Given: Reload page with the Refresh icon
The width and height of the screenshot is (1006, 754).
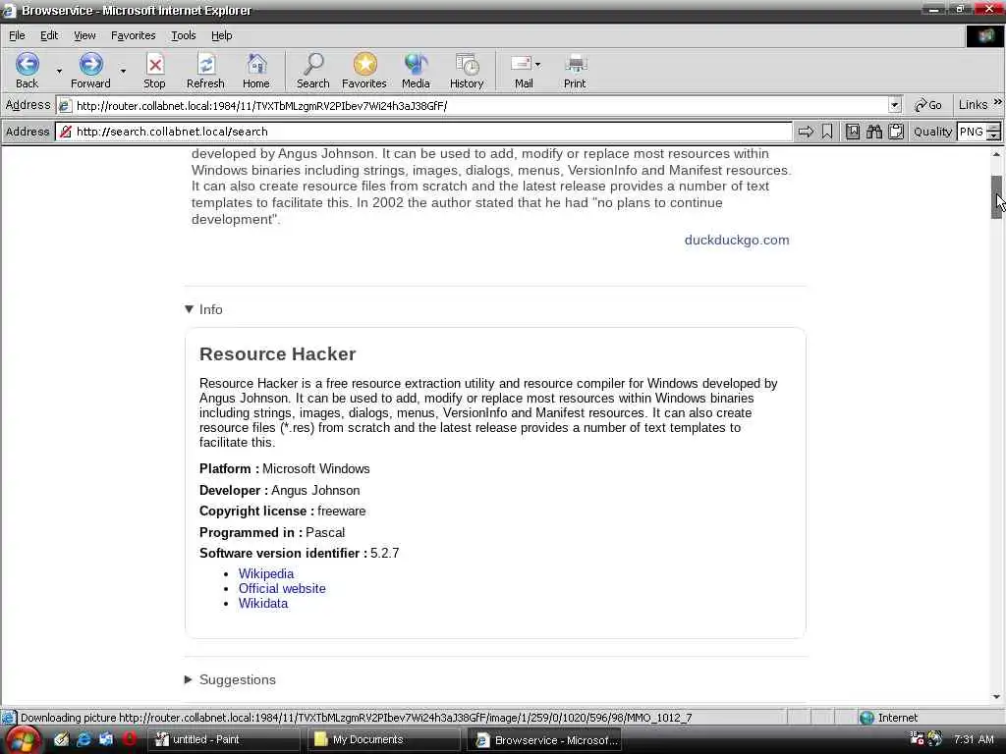Looking at the screenshot, I should (205, 64).
